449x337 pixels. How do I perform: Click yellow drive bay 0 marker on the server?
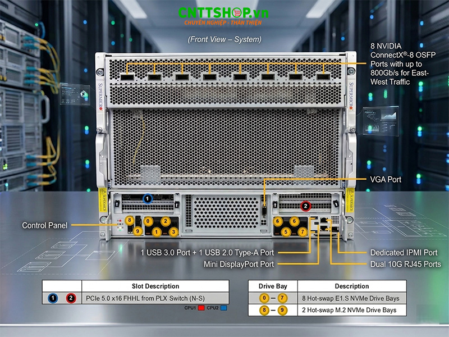tap(148, 221)
